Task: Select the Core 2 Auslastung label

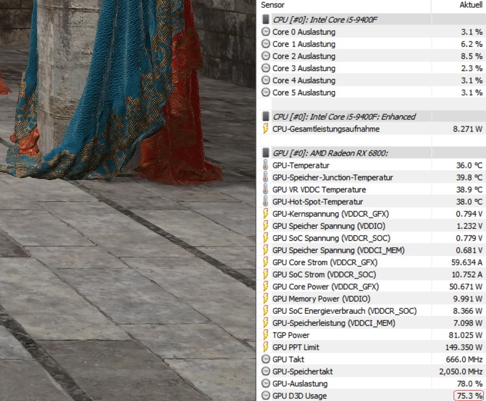Action: coord(304,56)
